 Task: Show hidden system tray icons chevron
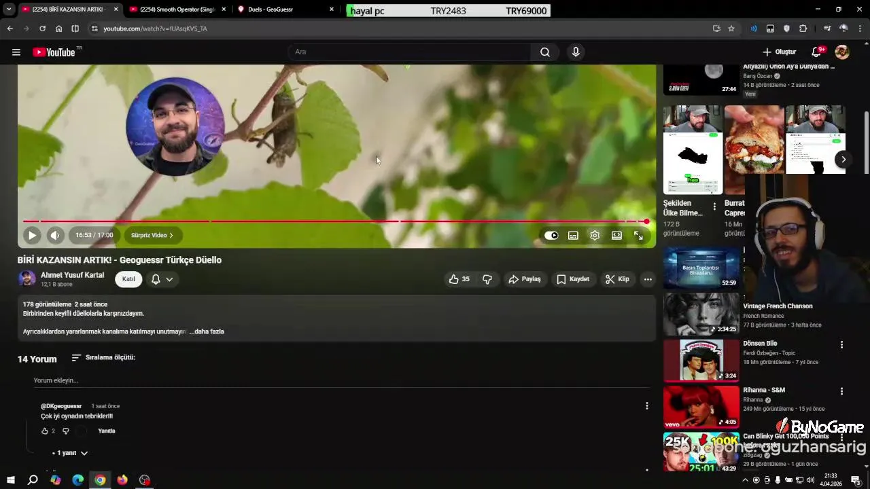point(744,480)
